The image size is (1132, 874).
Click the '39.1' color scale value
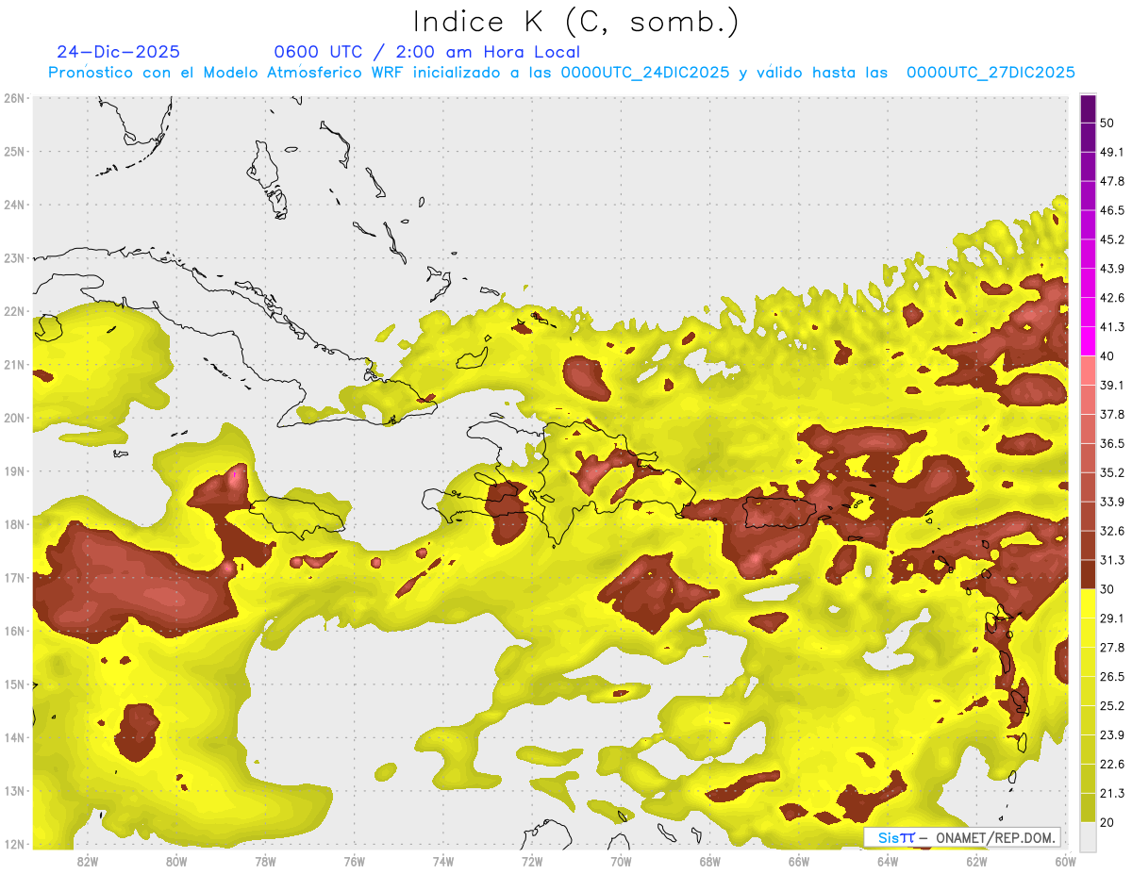(1112, 385)
